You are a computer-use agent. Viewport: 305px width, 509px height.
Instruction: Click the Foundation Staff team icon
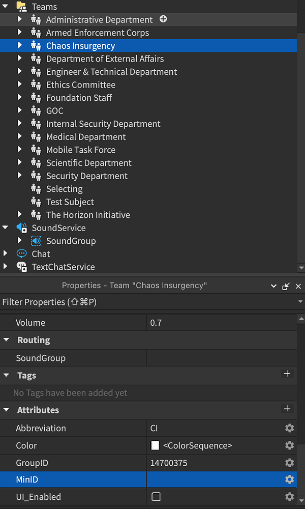pos(36,97)
